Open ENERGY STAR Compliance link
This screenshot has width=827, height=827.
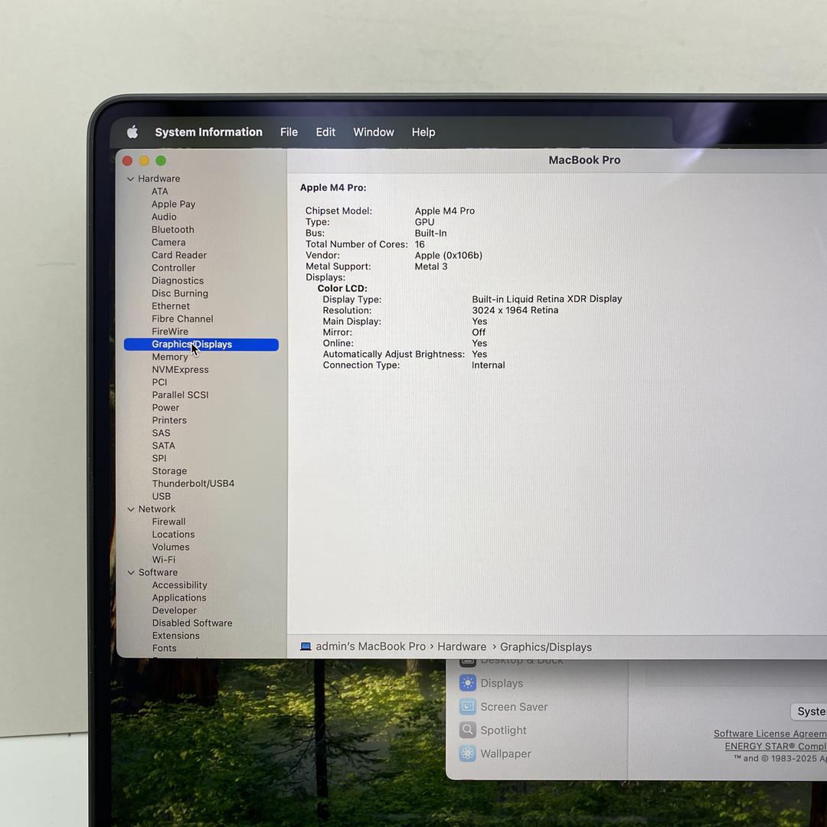[776, 747]
